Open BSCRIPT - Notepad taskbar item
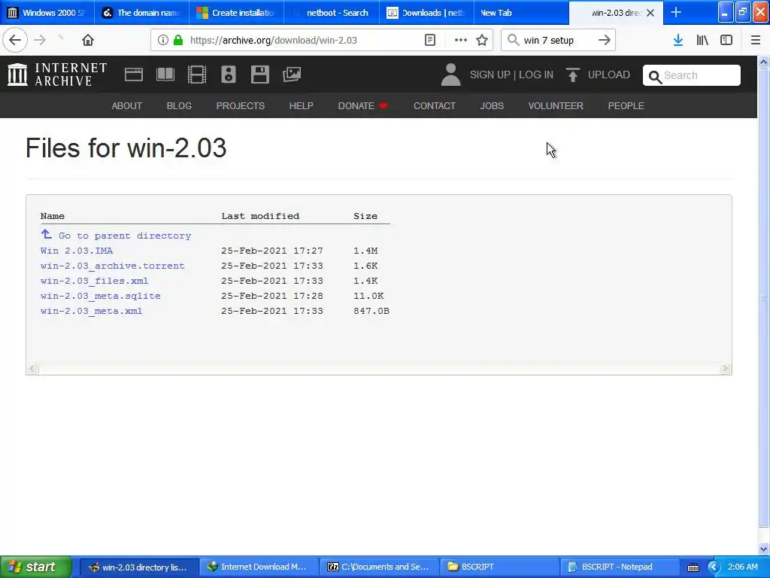Screen dimensions: 770x578 coord(620,567)
